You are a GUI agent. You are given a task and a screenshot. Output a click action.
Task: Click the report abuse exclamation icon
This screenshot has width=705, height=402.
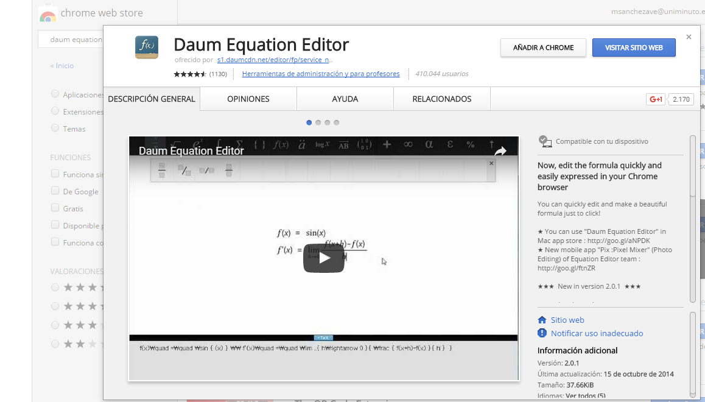coord(542,333)
